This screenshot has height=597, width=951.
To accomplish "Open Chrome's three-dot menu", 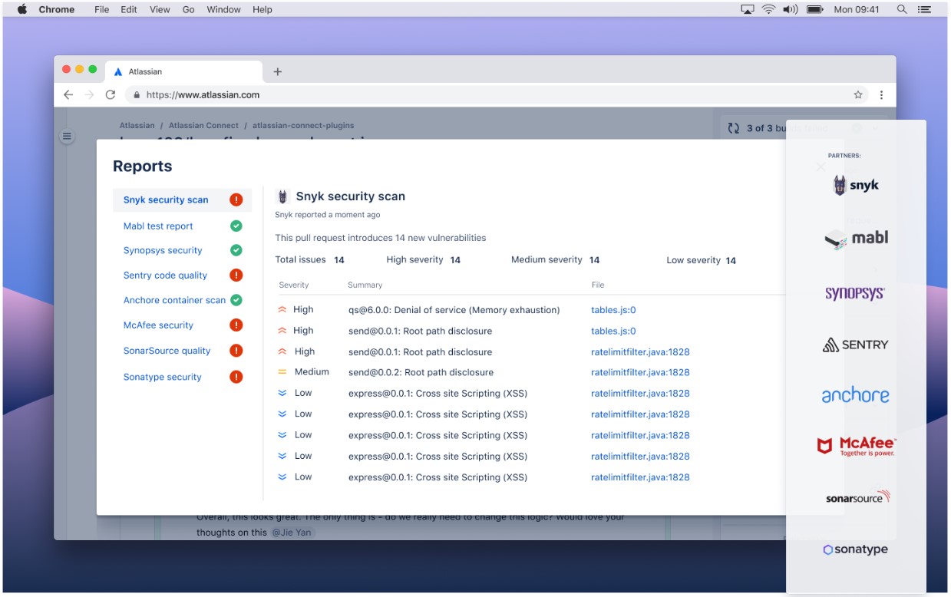I will pyautogui.click(x=881, y=95).
